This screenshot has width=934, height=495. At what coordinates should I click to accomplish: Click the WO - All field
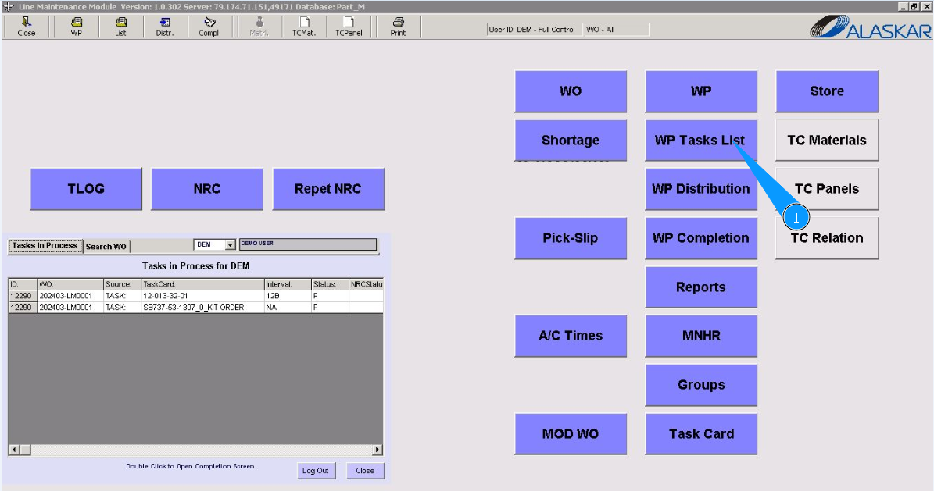(x=617, y=29)
